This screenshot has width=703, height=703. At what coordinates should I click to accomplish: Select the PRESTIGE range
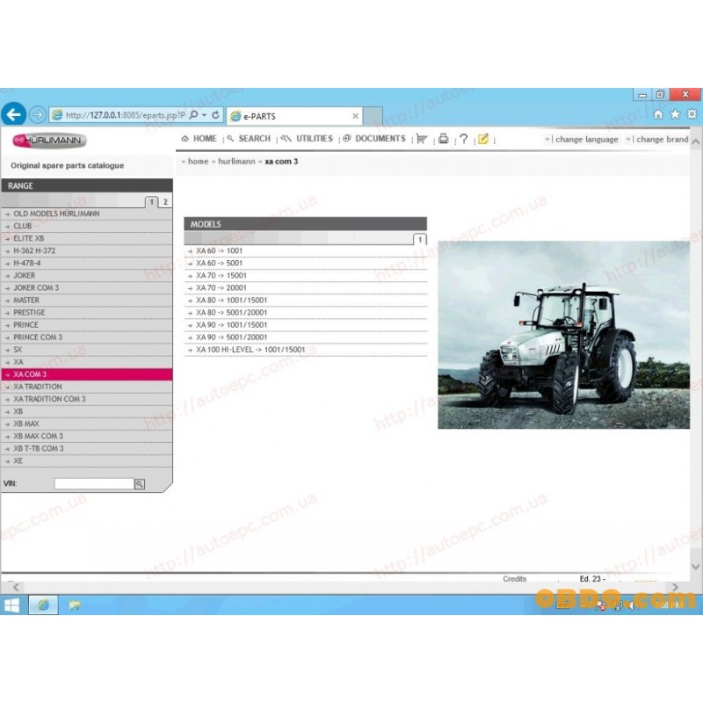pos(87,313)
